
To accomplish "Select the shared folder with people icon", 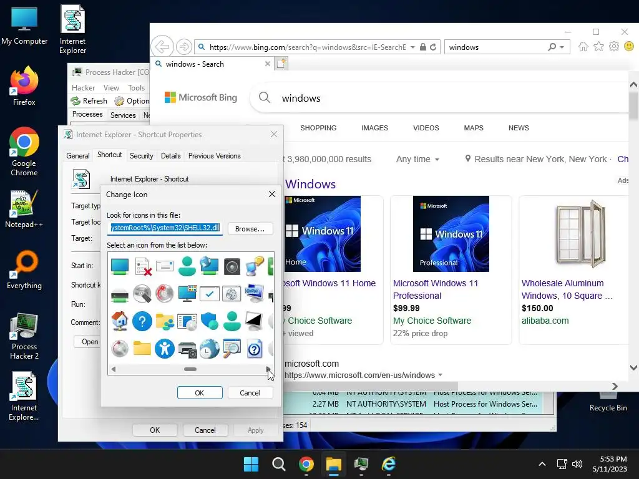I will (165, 321).
